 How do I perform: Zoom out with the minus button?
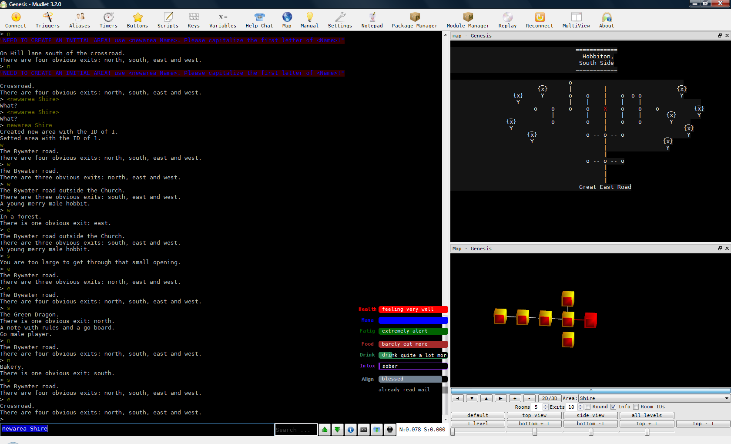tap(529, 398)
